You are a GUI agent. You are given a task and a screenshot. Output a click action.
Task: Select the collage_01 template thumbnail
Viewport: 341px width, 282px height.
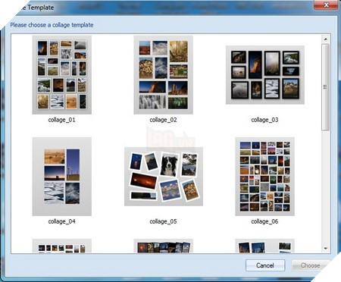(62, 75)
